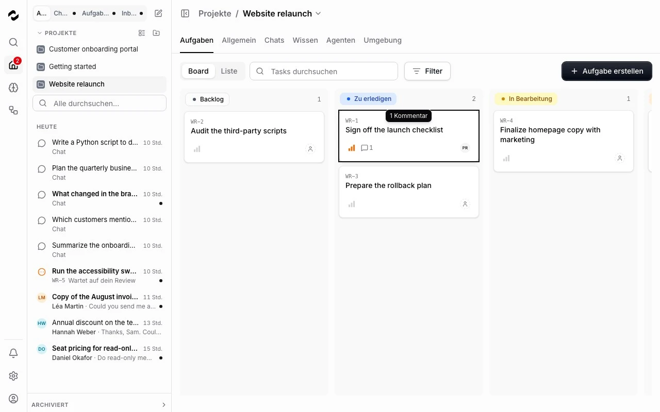The width and height of the screenshot is (660, 412).
Task: Click priority bars icon on Audit the third-party scripts
Action: point(197,149)
